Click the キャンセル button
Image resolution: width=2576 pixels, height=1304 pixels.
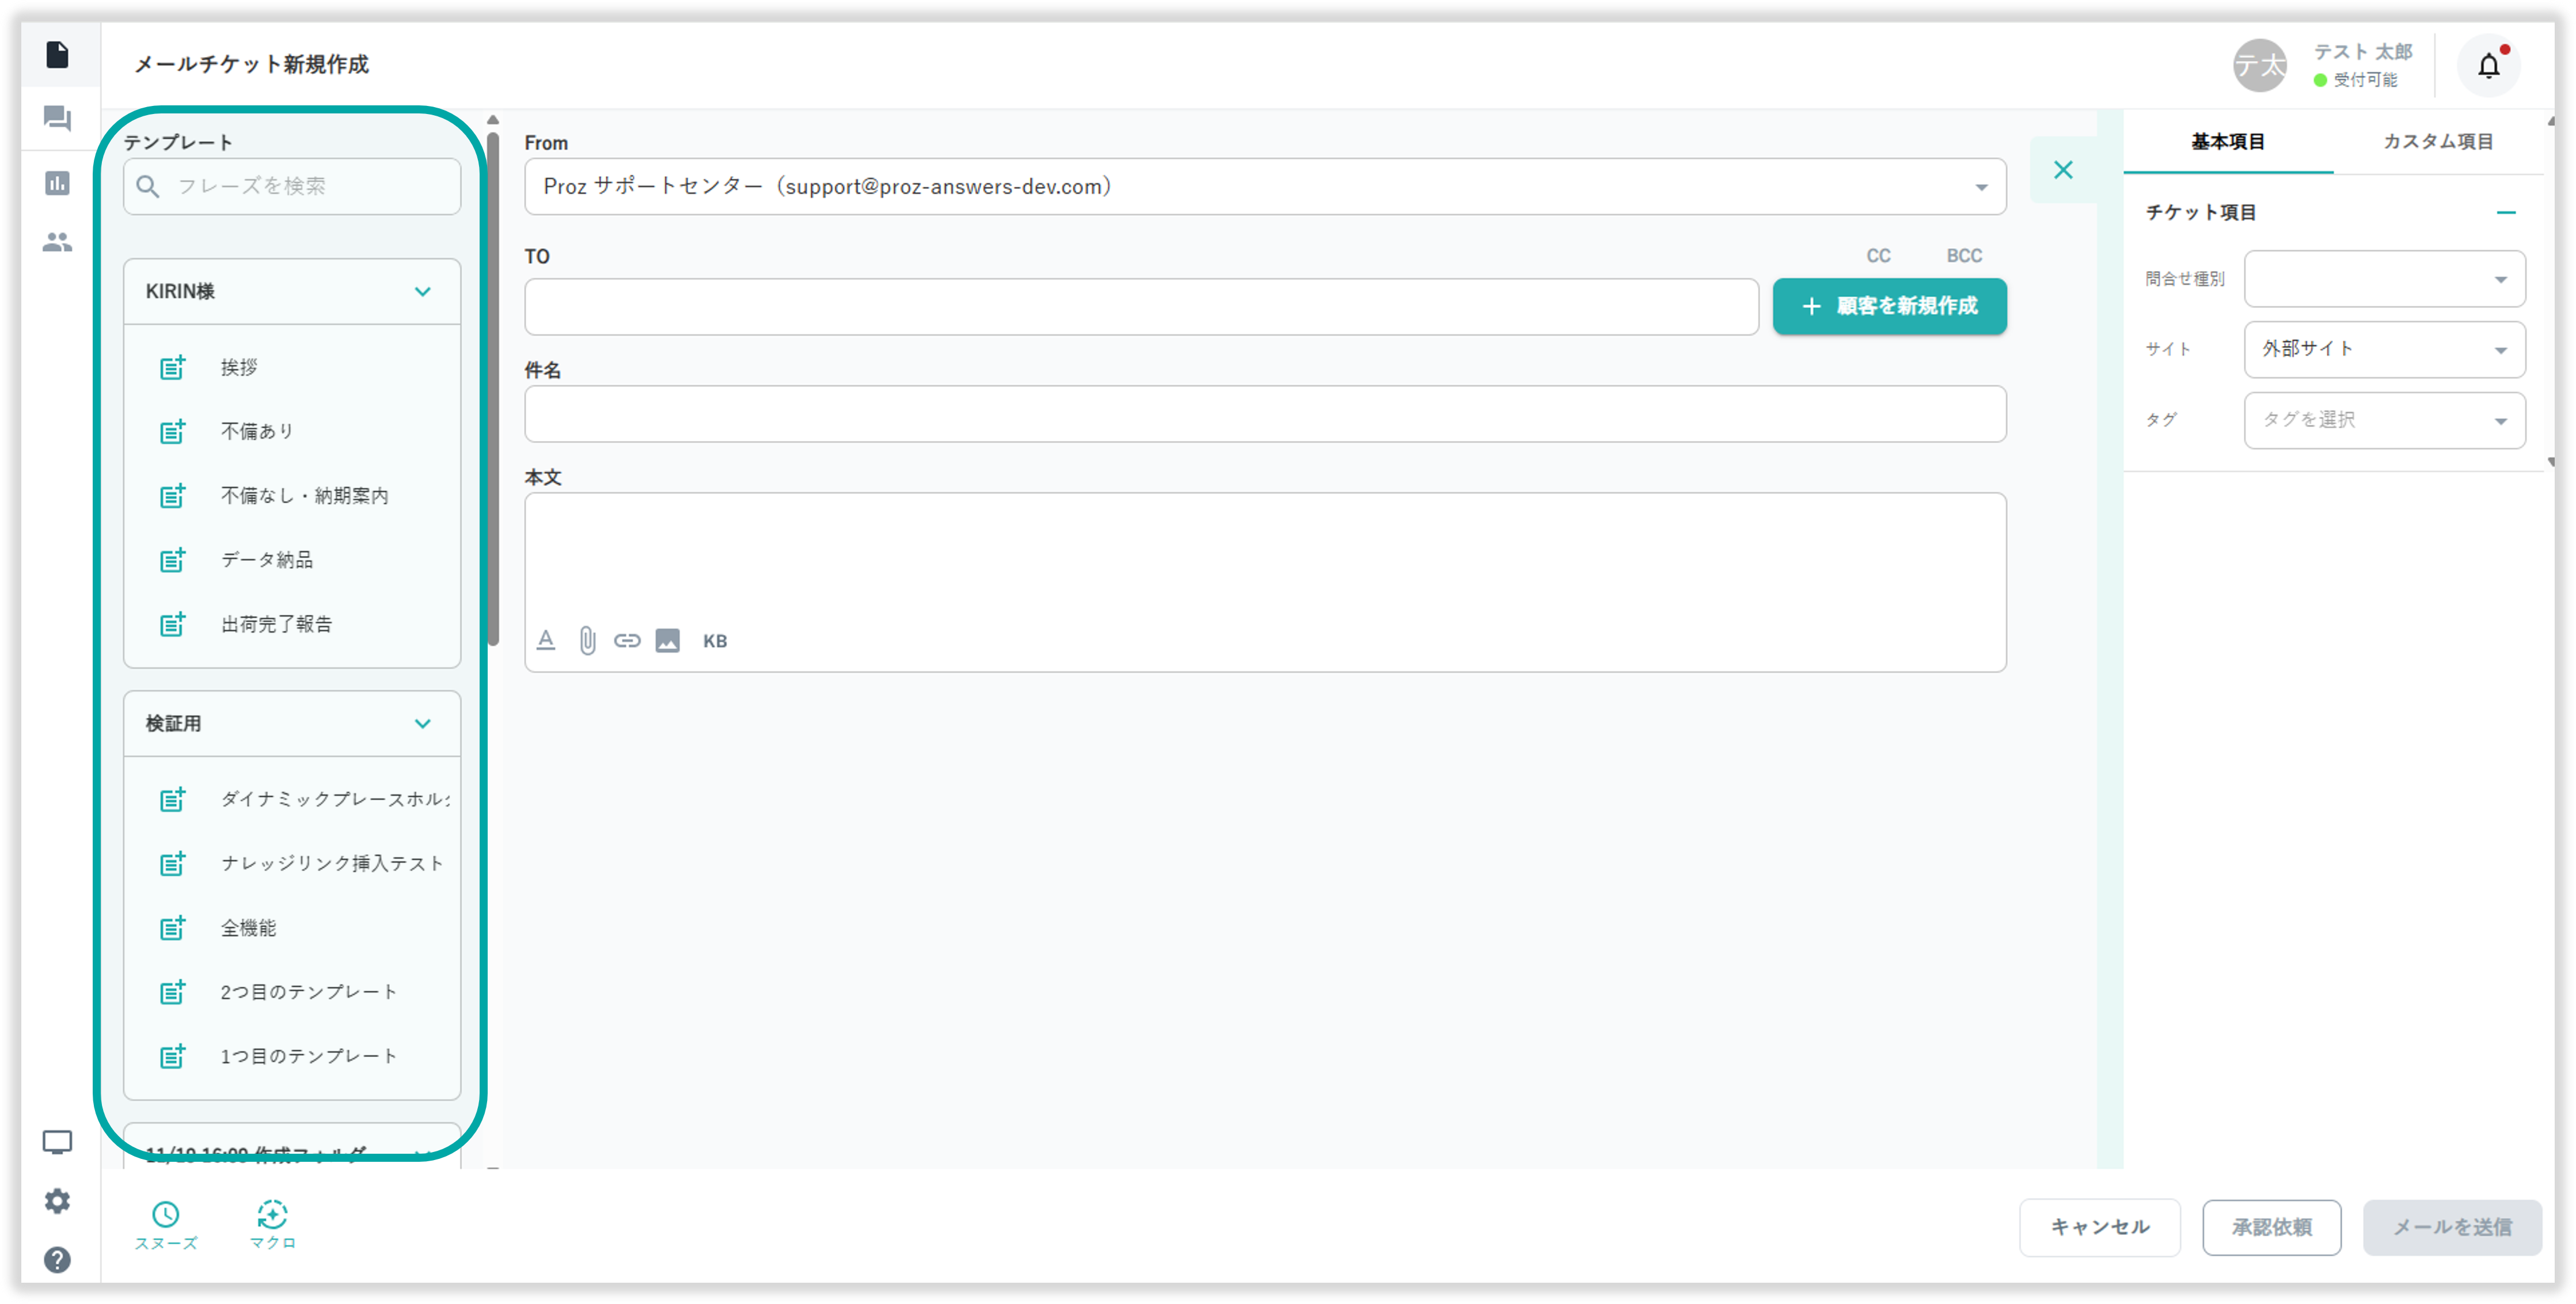coord(2099,1227)
